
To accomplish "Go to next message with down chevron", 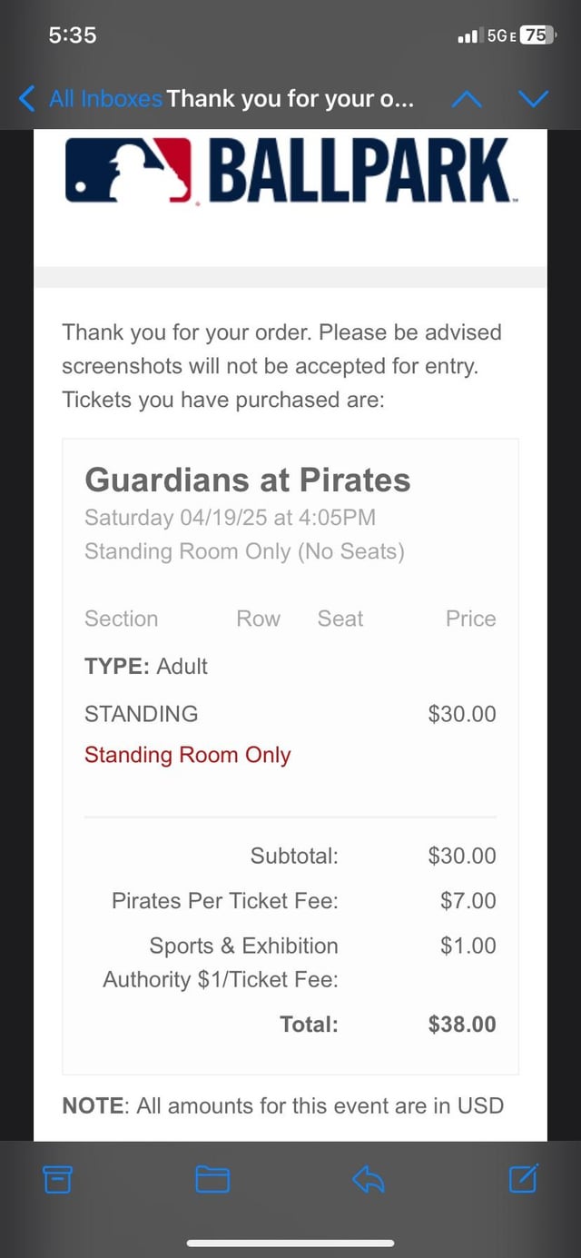I will coord(533,98).
